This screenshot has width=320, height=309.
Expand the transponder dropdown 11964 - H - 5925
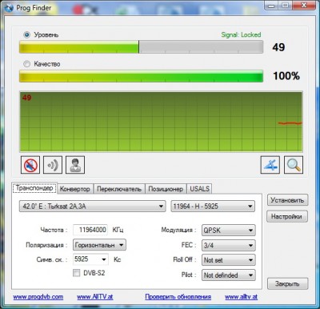213,207
